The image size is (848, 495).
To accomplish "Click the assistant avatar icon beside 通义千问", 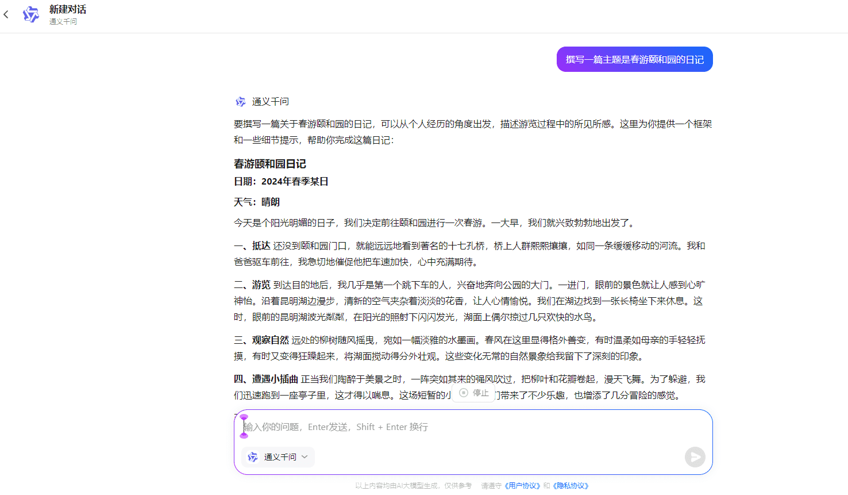I will tap(241, 102).
